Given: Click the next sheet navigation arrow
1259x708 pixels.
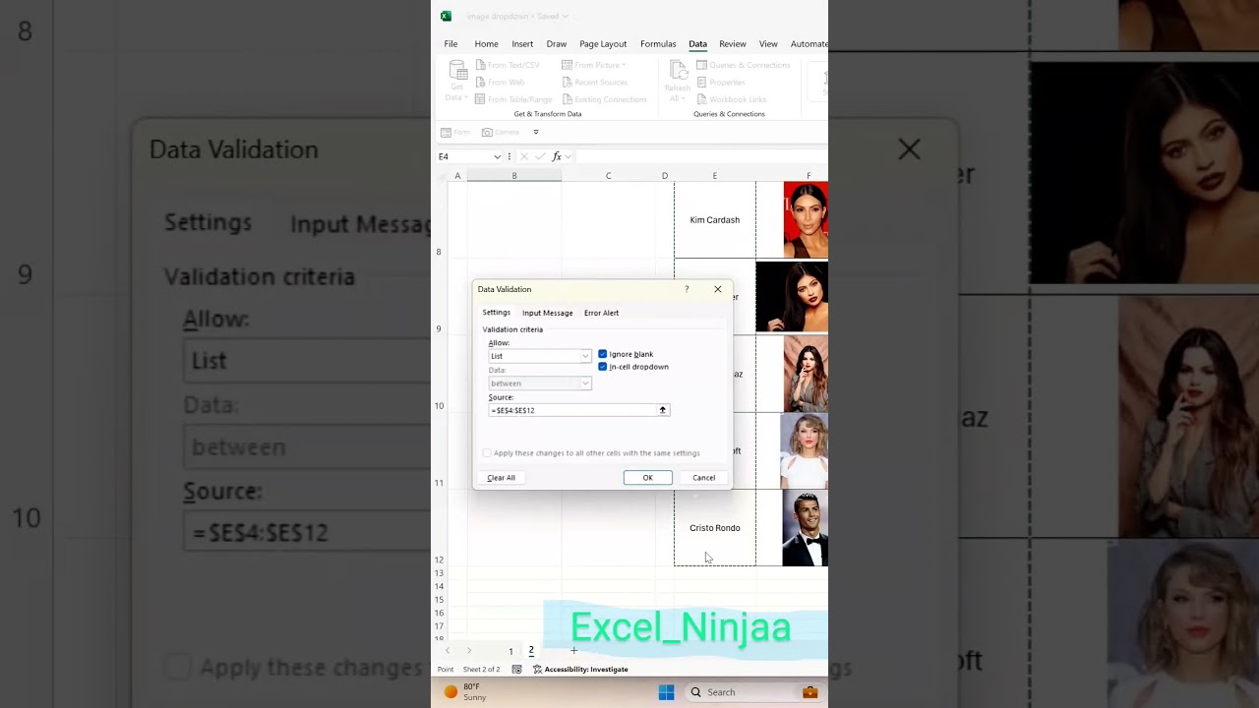Looking at the screenshot, I should (469, 651).
